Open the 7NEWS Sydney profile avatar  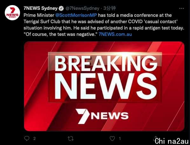click(12, 13)
